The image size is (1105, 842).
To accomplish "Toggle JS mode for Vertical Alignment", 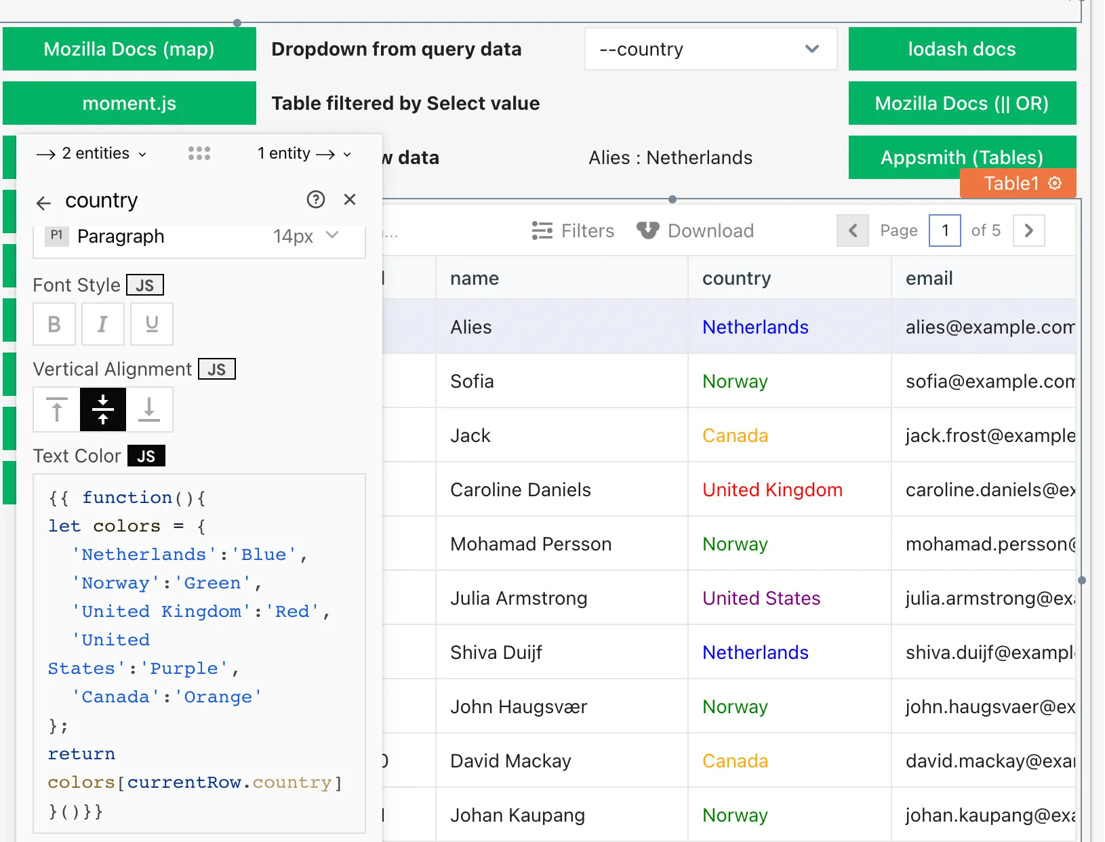I will [217, 369].
